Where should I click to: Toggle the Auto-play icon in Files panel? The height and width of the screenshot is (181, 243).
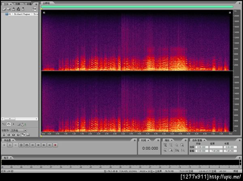point(4,124)
